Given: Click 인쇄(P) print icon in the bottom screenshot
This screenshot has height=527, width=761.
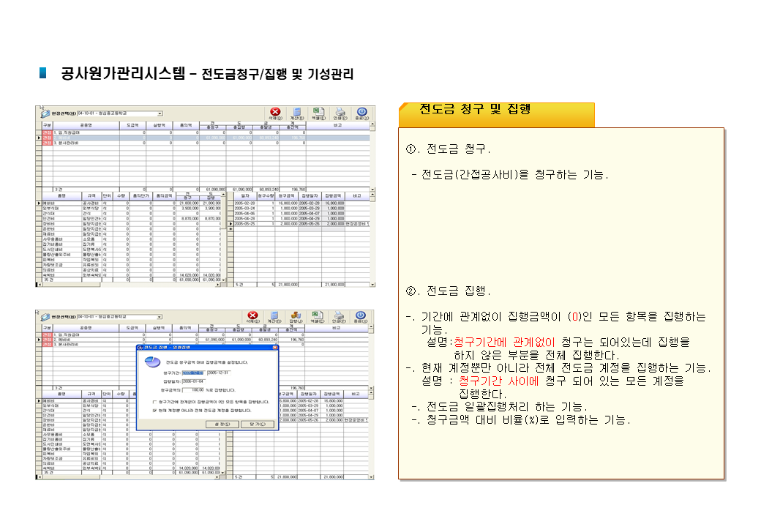Looking at the screenshot, I should (x=340, y=316).
